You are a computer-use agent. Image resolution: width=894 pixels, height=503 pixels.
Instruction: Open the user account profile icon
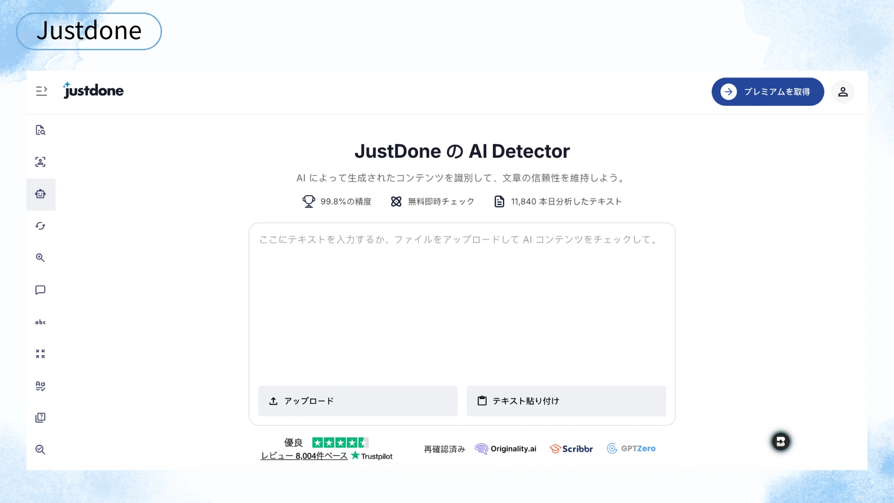point(843,92)
